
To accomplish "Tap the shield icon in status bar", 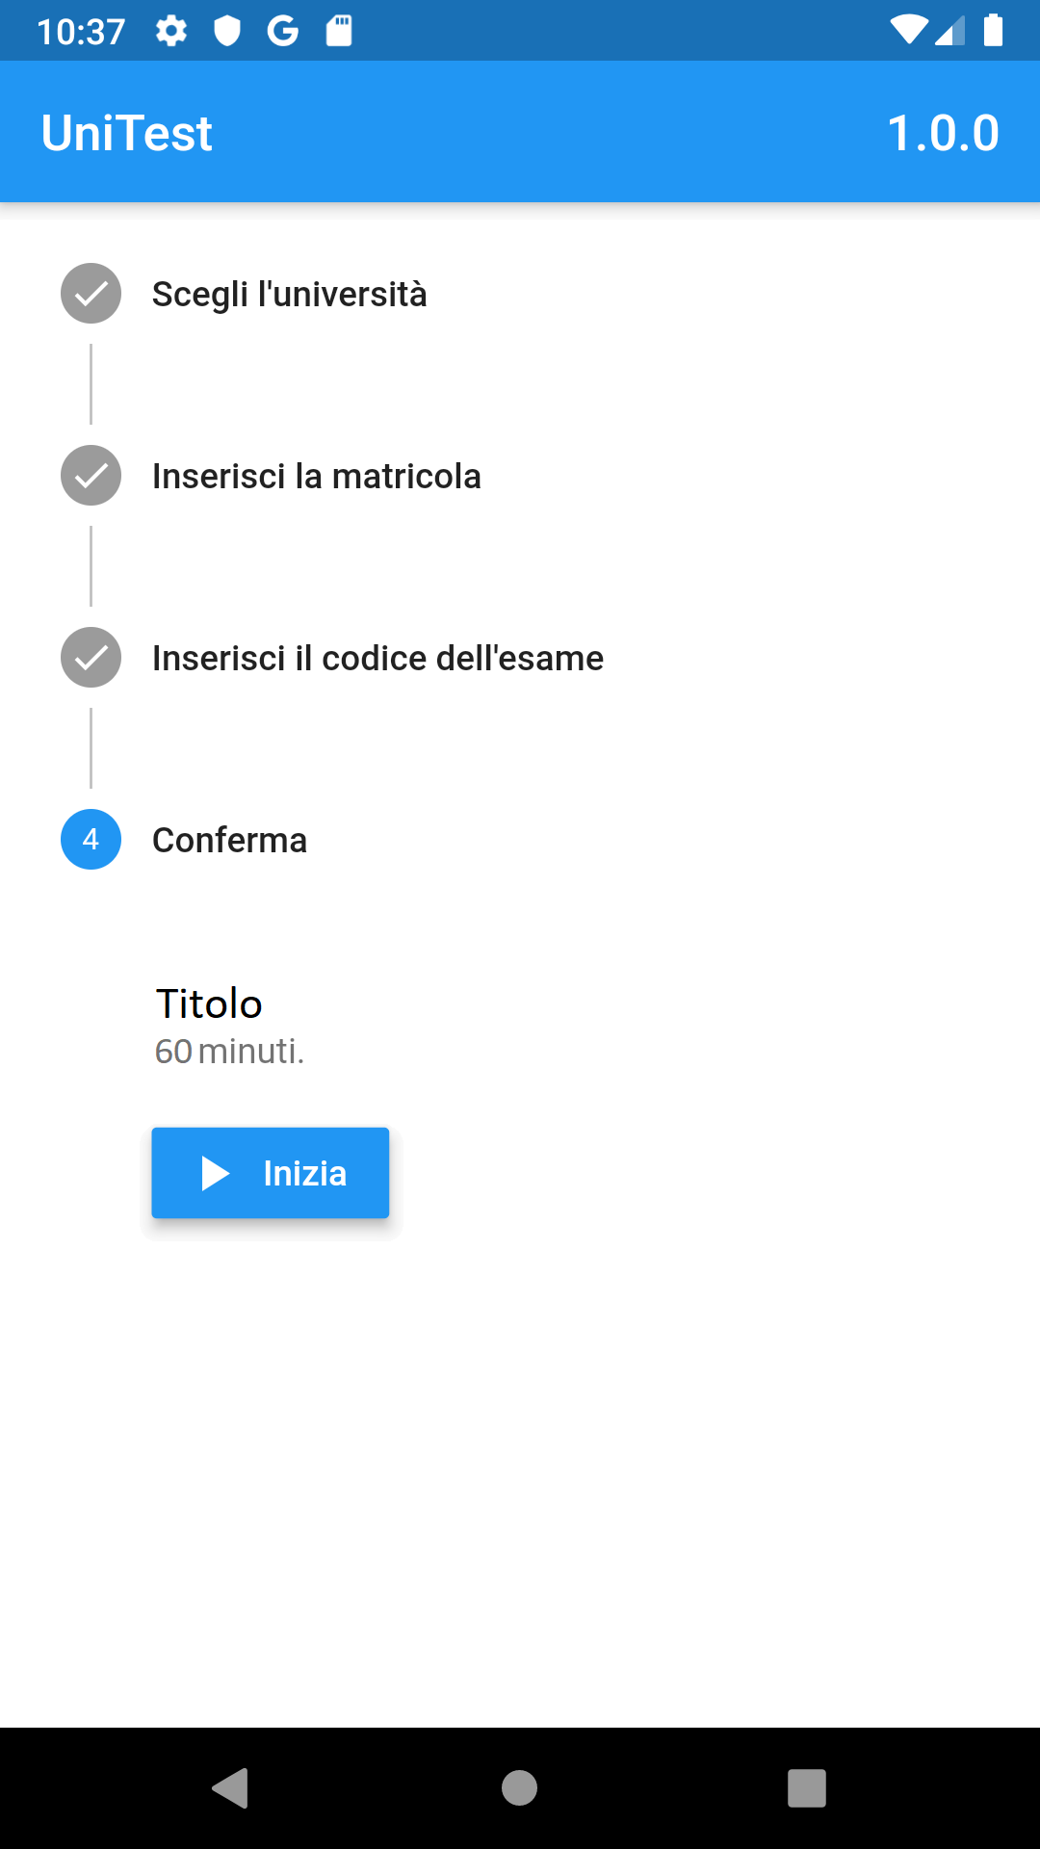I will tap(227, 32).
